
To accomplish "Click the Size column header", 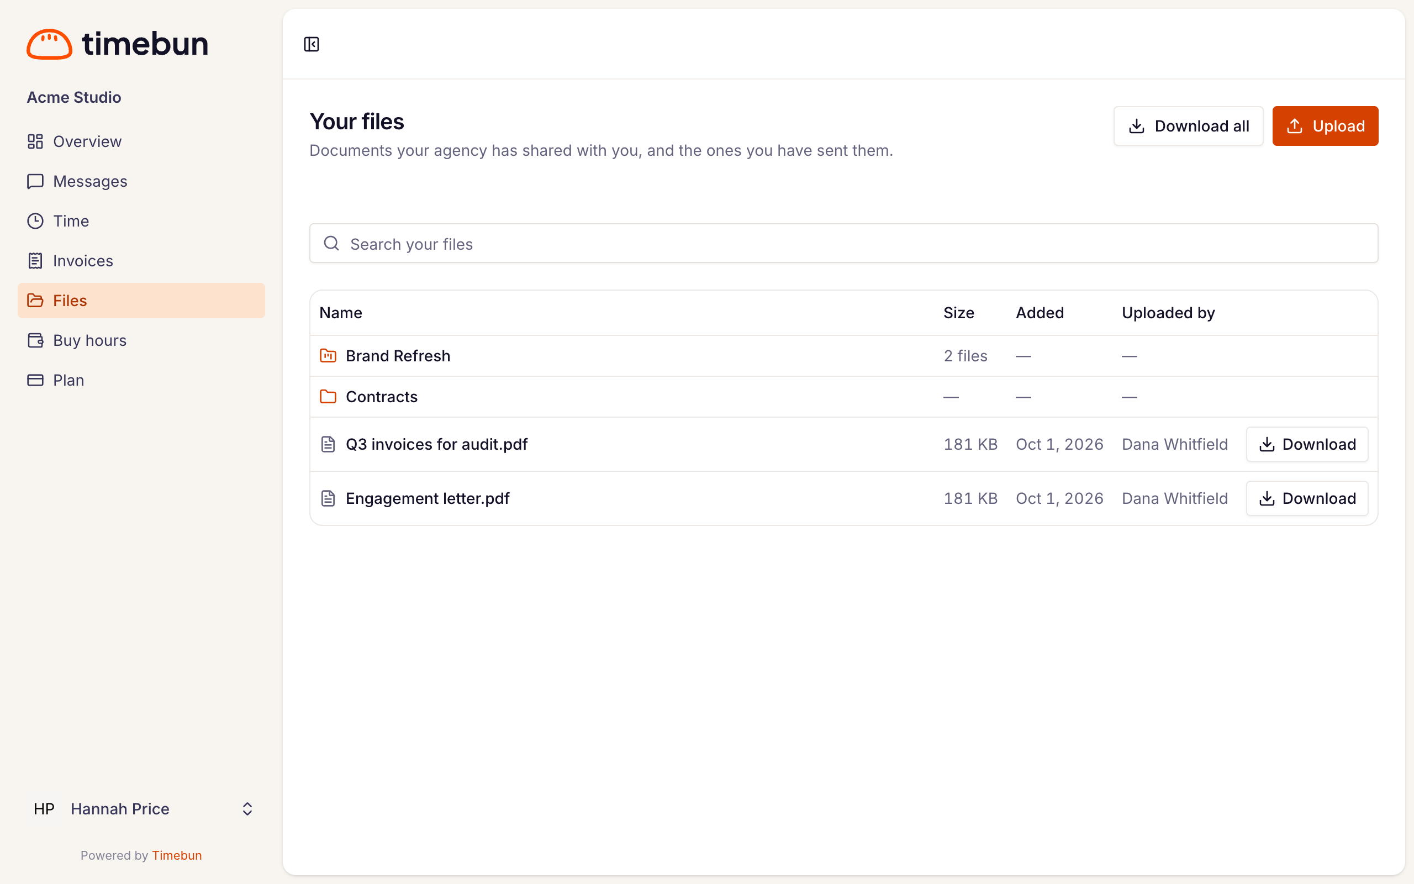I will 959,313.
